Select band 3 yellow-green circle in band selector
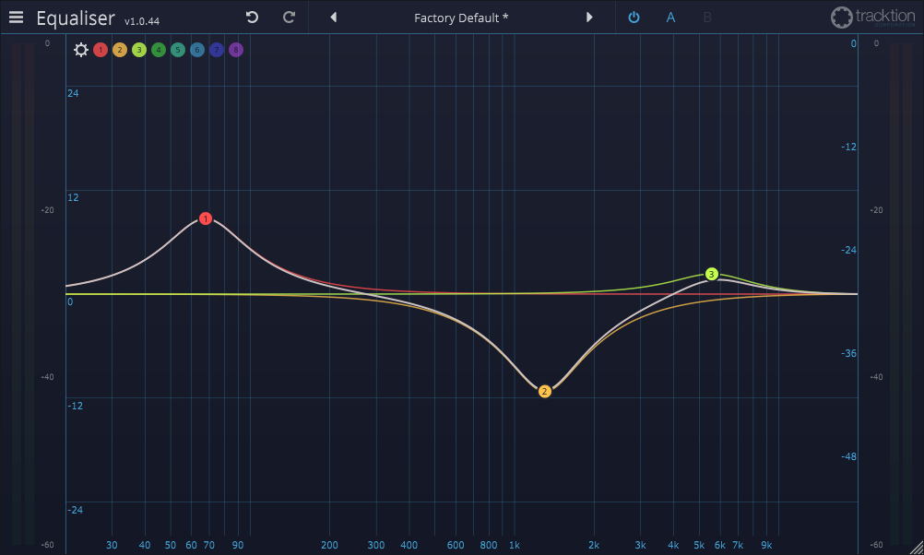924x555 pixels. tap(139, 50)
